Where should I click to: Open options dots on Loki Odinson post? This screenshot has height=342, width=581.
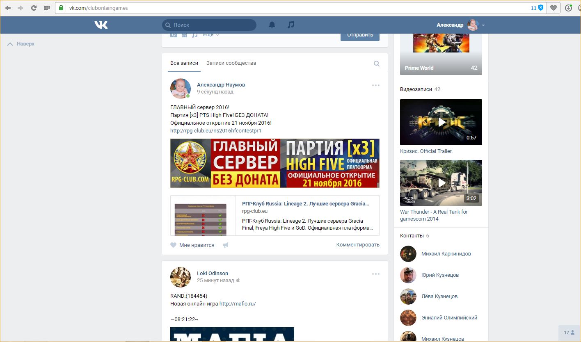point(376,274)
